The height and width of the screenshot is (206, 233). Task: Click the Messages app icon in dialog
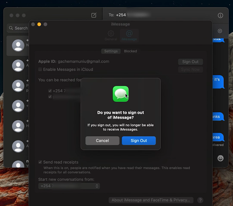tap(121, 94)
